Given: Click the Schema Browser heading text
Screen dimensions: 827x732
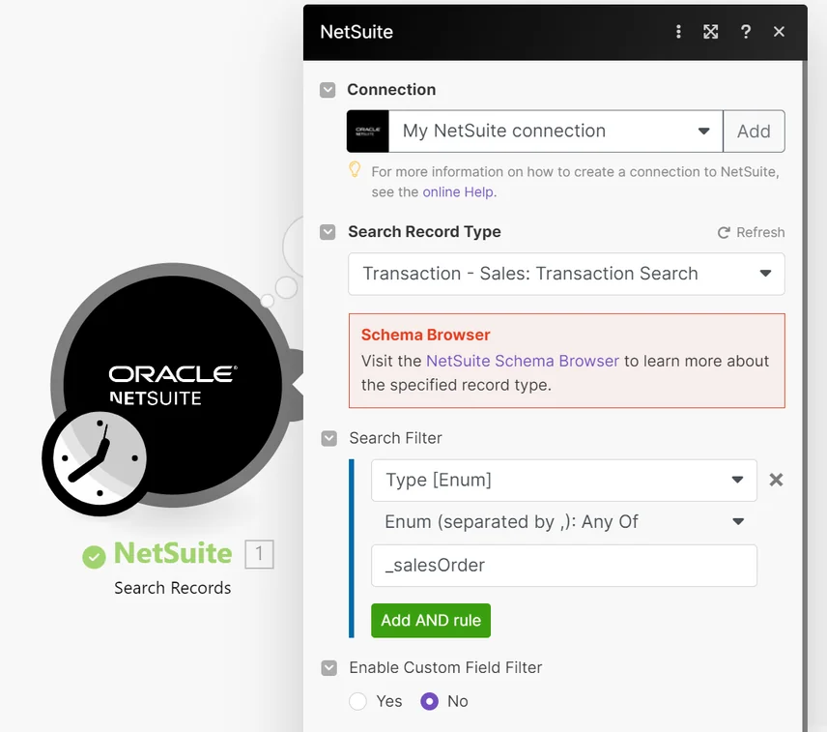Looking at the screenshot, I should click(426, 335).
